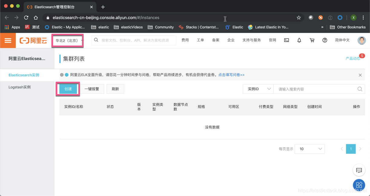
Task: Open the 产品动态 link
Action: [x=353, y=58]
